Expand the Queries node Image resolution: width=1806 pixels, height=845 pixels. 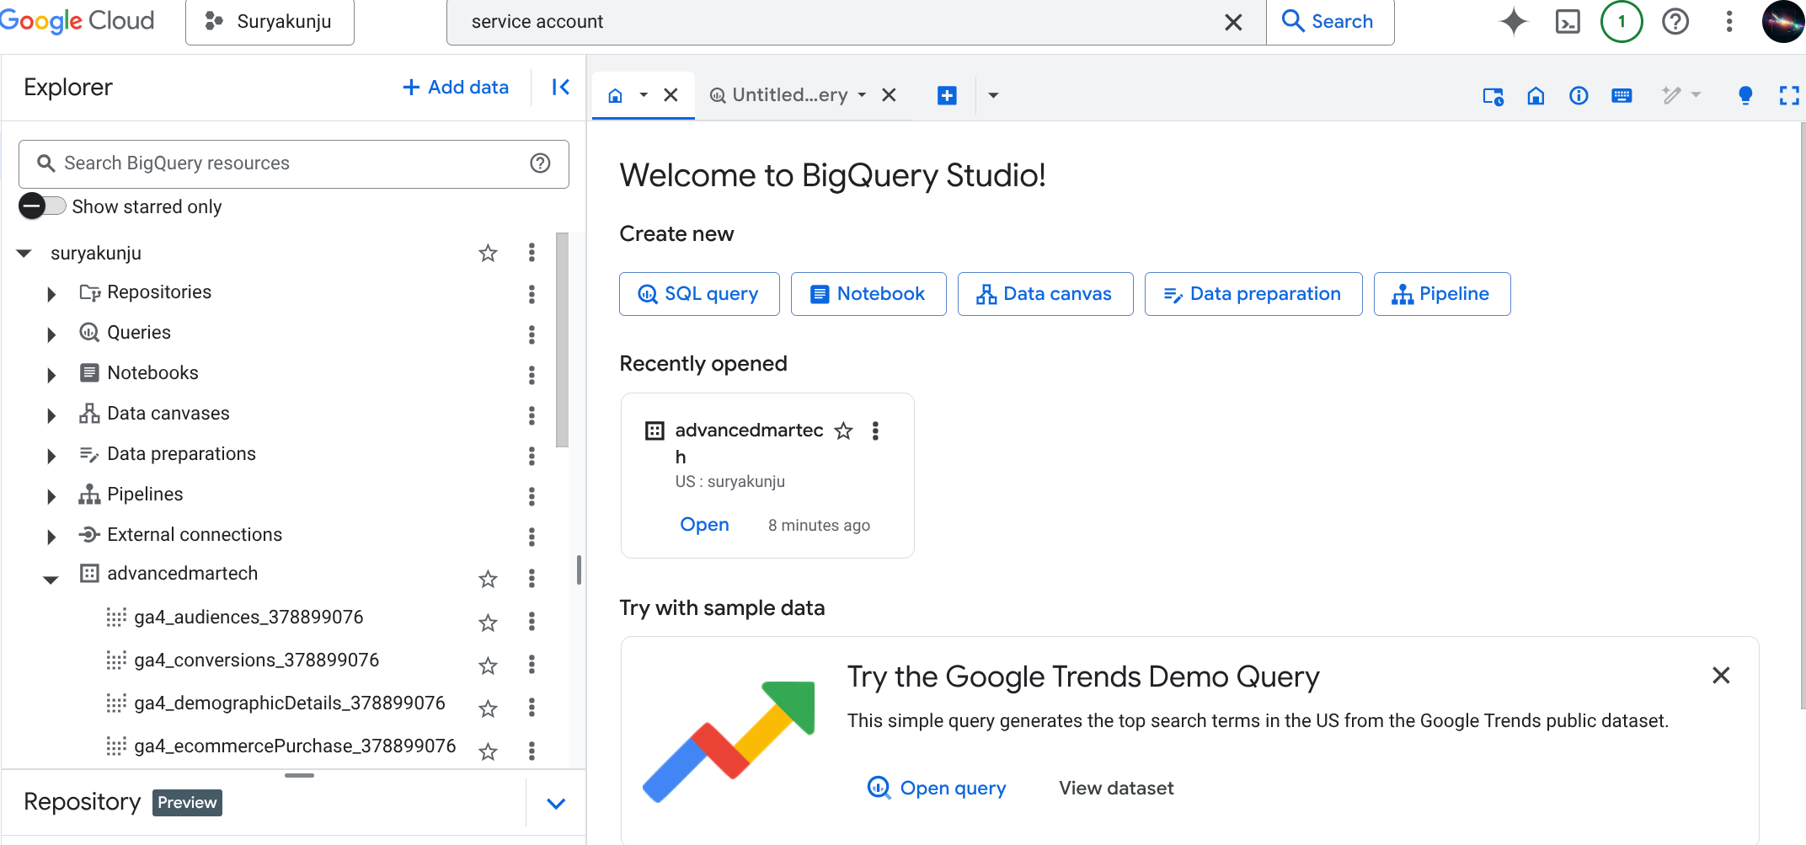[51, 334]
